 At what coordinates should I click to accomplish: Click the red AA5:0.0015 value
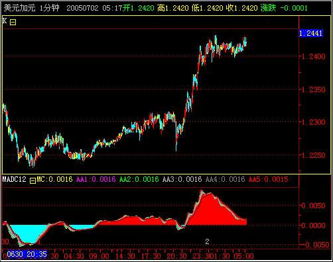click(x=269, y=179)
